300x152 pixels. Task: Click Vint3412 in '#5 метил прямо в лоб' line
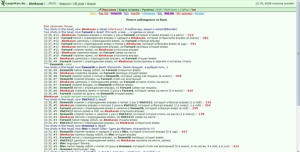[x=66, y=111]
